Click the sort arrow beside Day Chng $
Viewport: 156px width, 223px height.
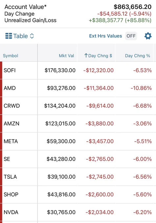[x=86, y=56]
